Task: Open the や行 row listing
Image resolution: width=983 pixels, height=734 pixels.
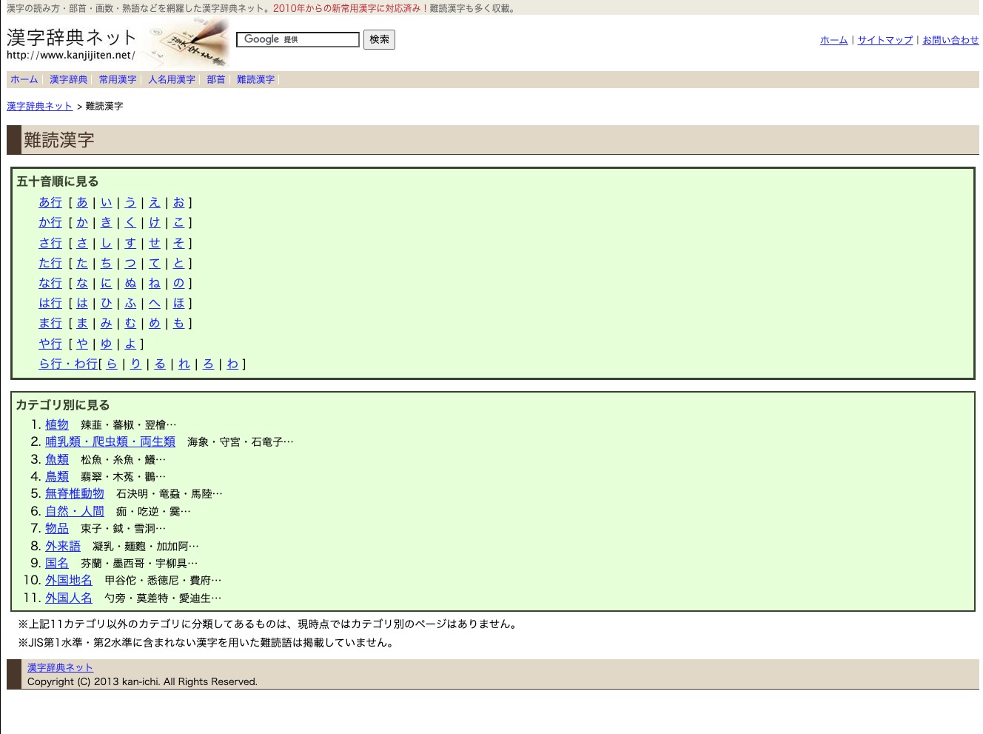Action: pos(50,344)
